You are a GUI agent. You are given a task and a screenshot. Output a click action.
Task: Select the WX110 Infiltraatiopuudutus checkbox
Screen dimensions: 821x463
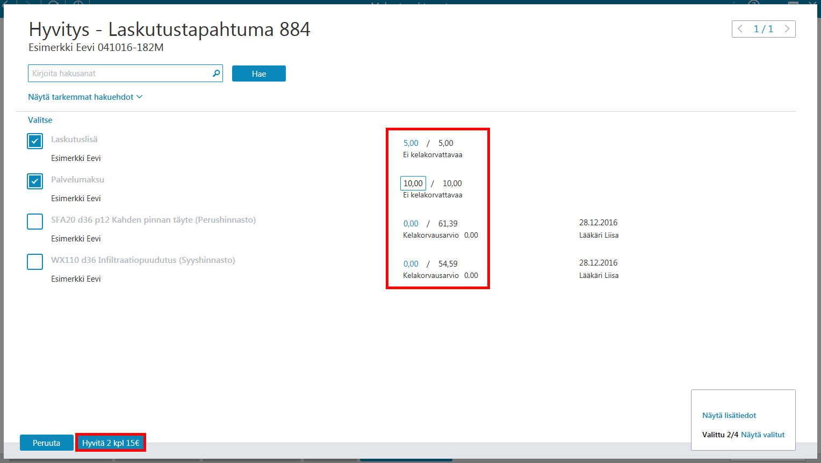tap(35, 262)
